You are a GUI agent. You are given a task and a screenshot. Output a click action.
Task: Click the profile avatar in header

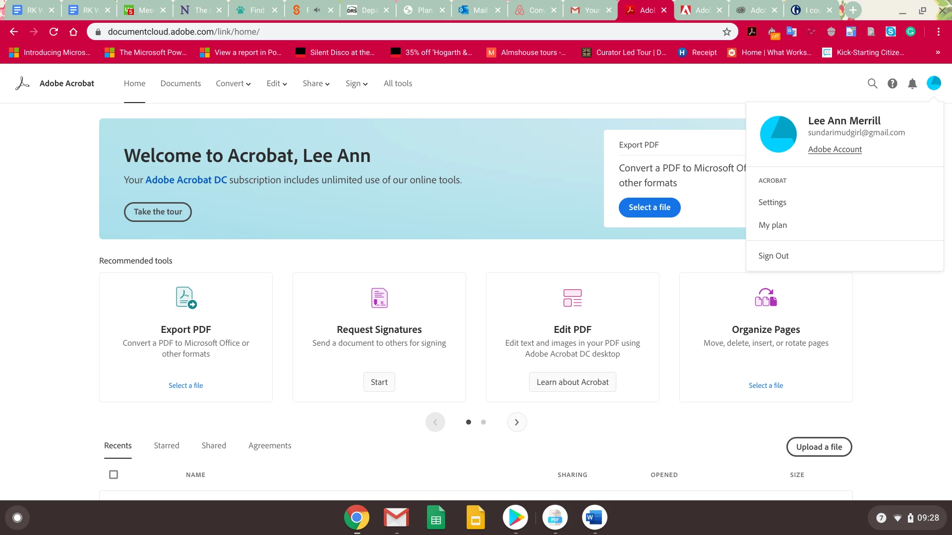(933, 83)
